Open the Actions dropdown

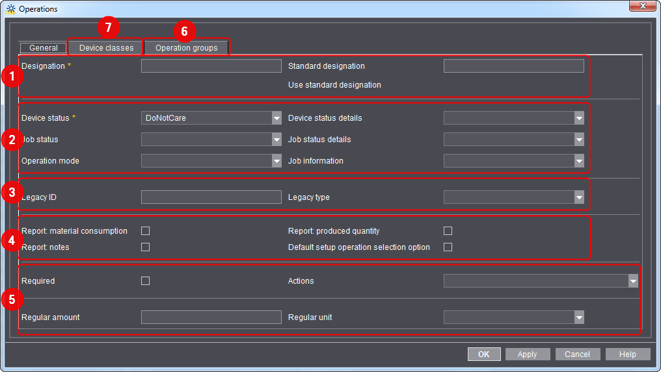point(540,281)
